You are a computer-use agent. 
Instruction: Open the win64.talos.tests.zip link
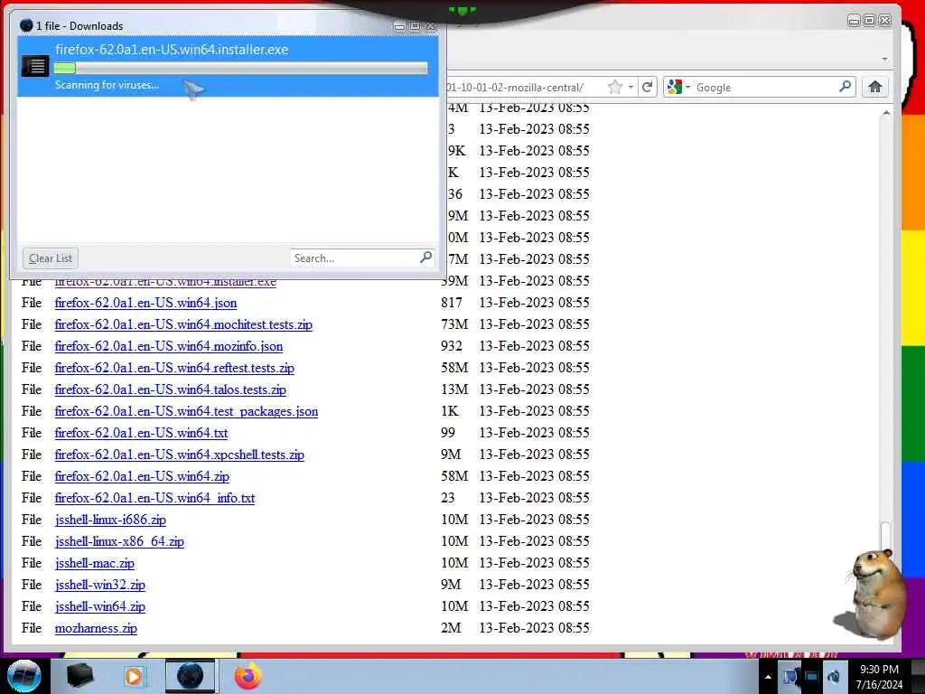pyautogui.click(x=171, y=390)
